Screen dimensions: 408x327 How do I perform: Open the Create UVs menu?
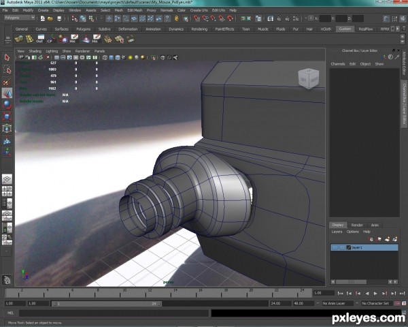tap(199, 10)
